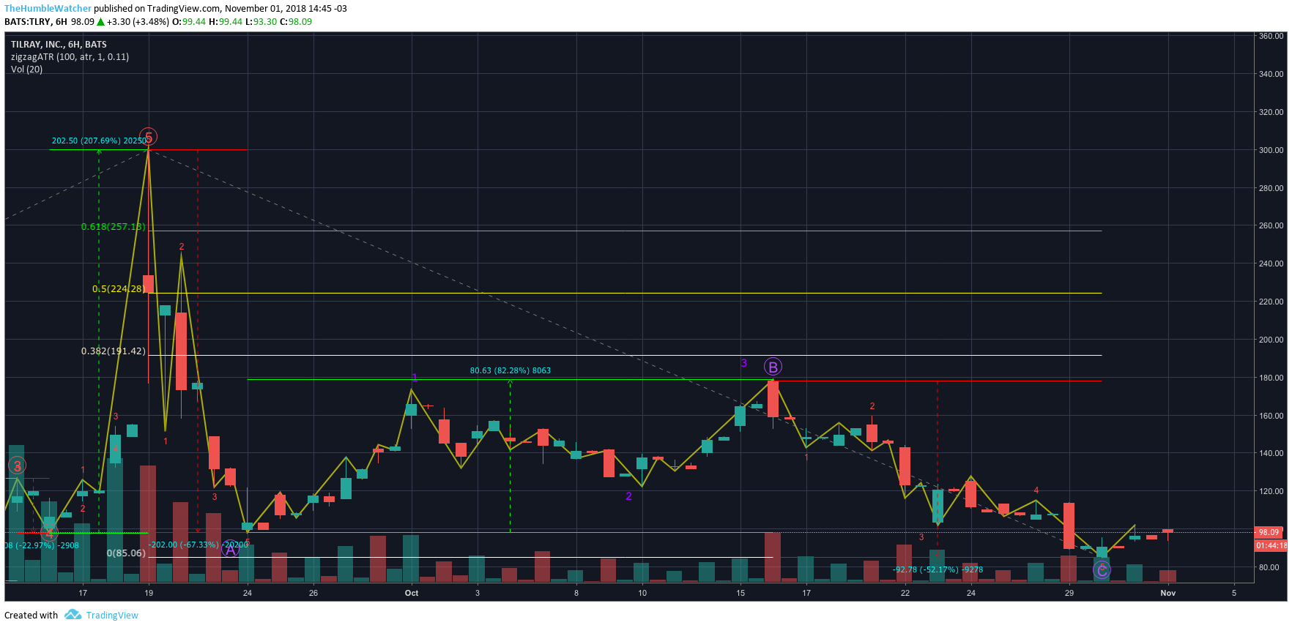Click the Nov label on time axis

1168,593
